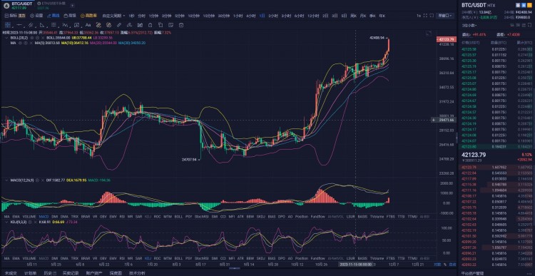The width and height of the screenshot is (535, 276).
Task: Open the 技术分析 technical analysis tab
Action: [137, 273]
